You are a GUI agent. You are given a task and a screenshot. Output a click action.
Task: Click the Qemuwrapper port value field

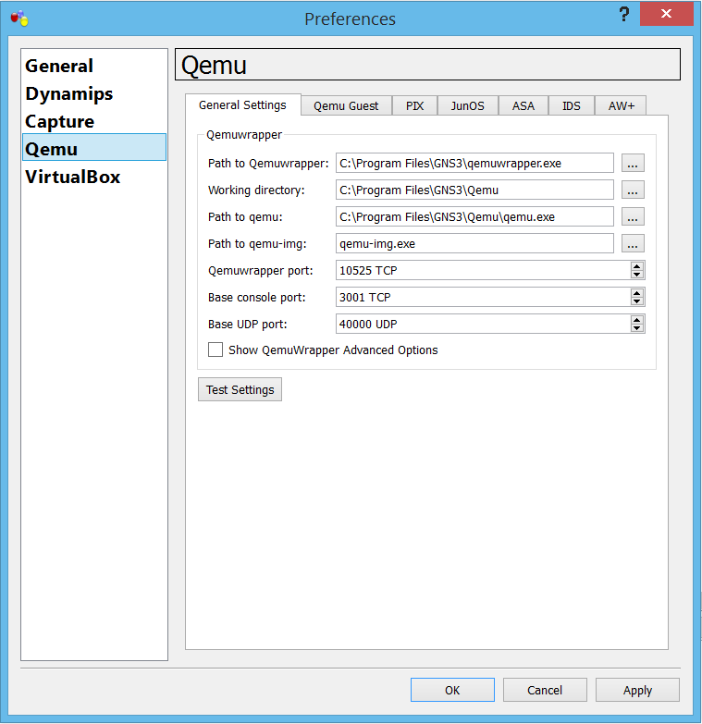483,270
